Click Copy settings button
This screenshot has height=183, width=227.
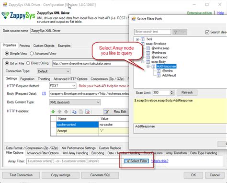tap(60, 175)
